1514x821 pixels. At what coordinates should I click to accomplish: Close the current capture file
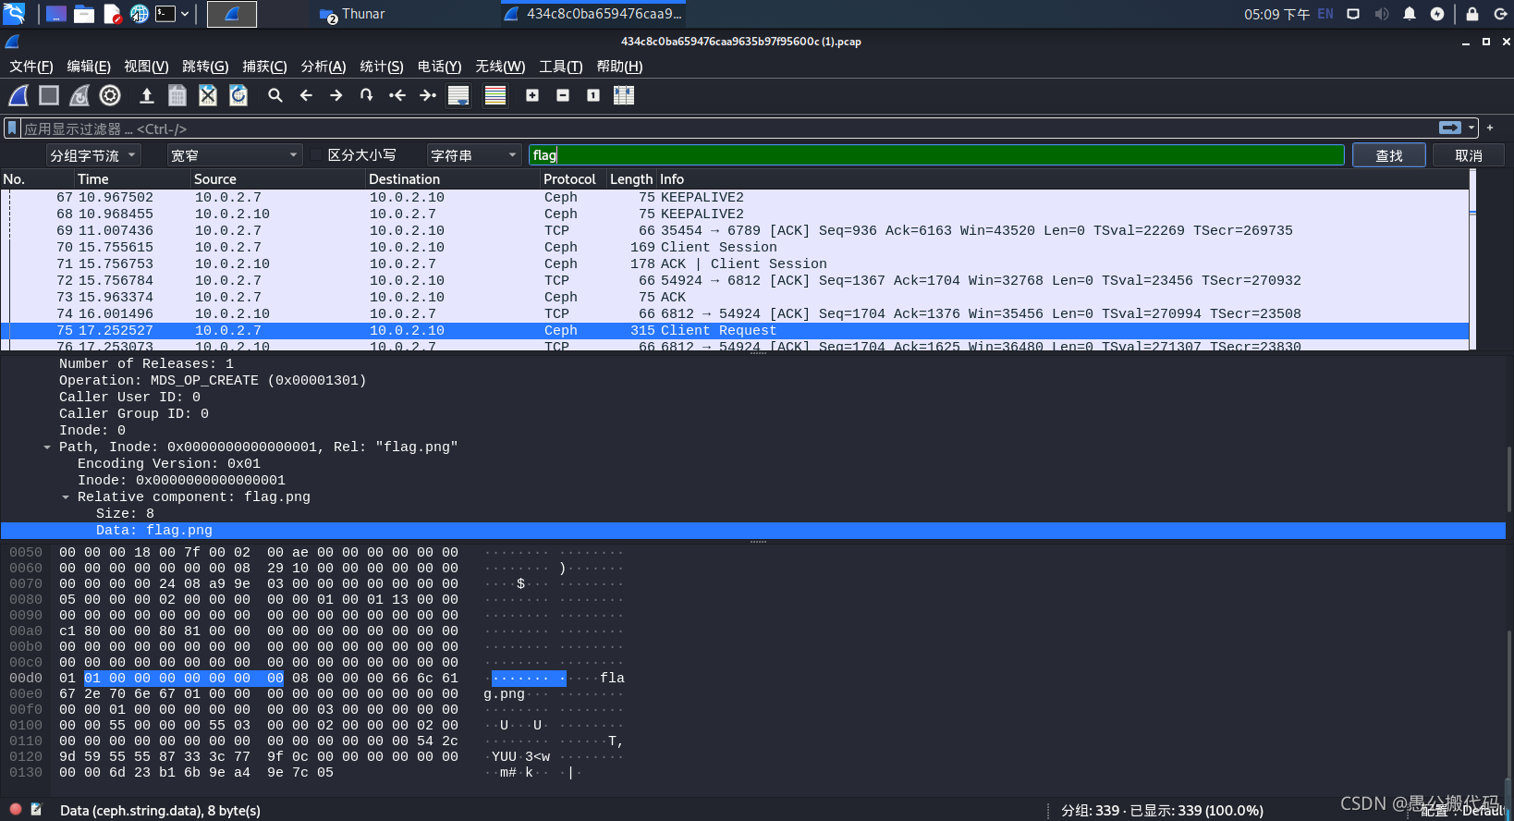coord(208,95)
